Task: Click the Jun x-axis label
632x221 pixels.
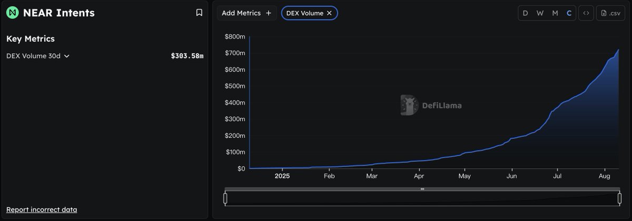Action: click(x=511, y=176)
